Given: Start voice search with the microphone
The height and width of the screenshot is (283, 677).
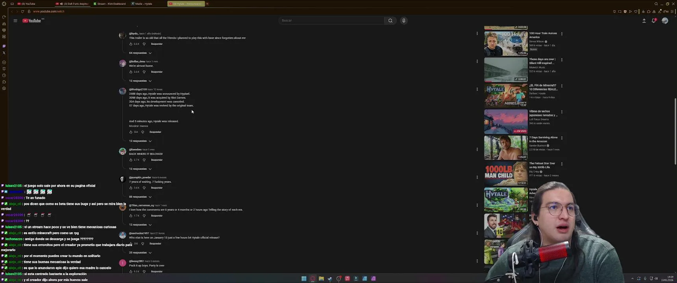Looking at the screenshot, I should point(403,20).
